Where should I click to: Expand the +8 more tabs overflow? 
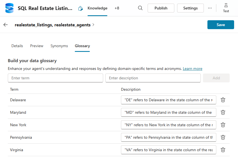(x=117, y=8)
